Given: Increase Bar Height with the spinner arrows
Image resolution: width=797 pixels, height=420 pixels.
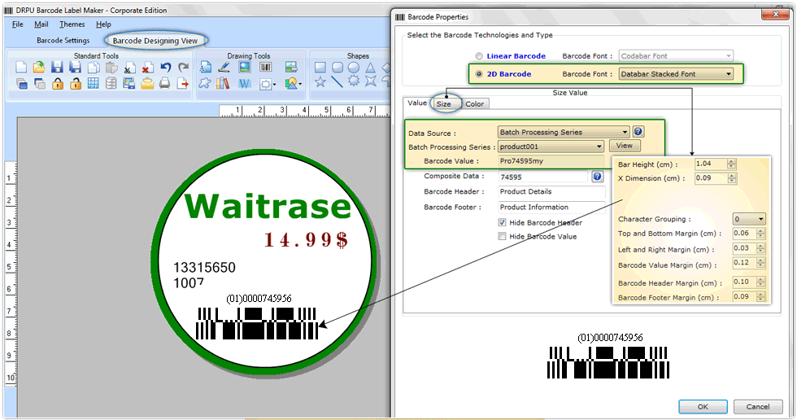Looking at the screenshot, I should click(731, 161).
